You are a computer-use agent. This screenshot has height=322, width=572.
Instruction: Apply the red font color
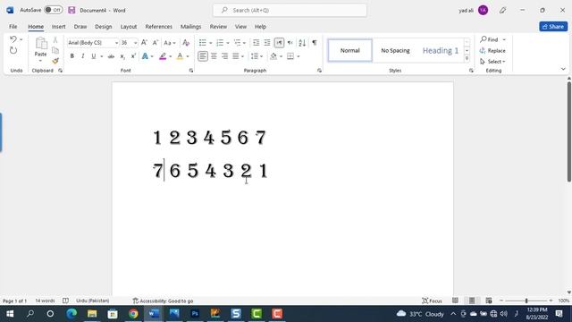[180, 56]
